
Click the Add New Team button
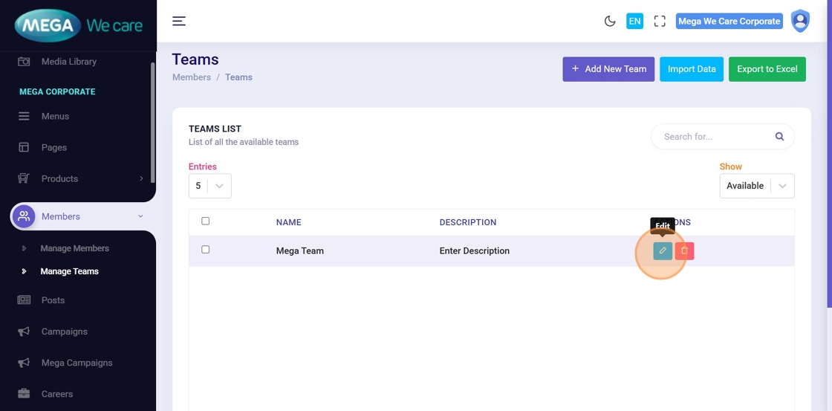point(608,69)
